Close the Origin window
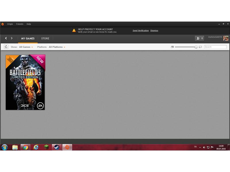The width and height of the screenshot is (230, 172). click(228, 24)
